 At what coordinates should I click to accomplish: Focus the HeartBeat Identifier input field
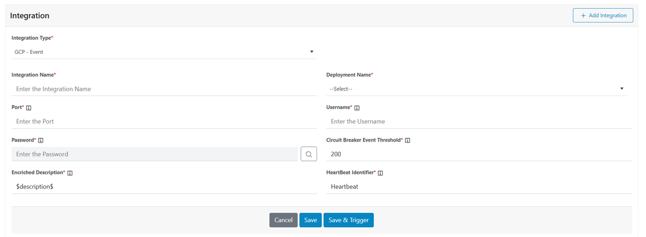pos(479,187)
